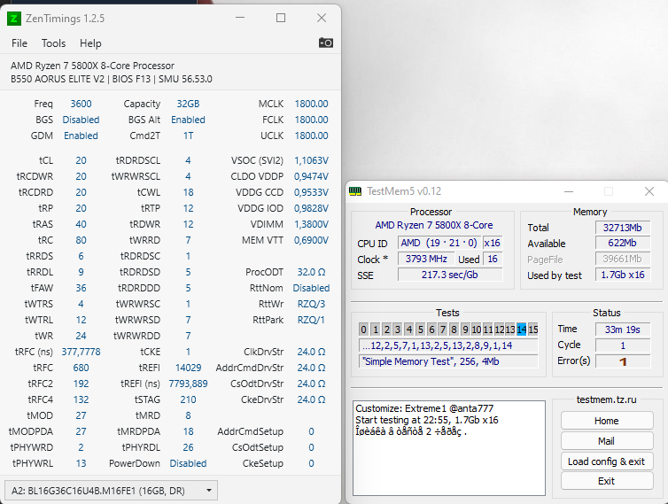The image size is (668, 504).
Task: Click the Error(s) count value
Action: (x=623, y=361)
